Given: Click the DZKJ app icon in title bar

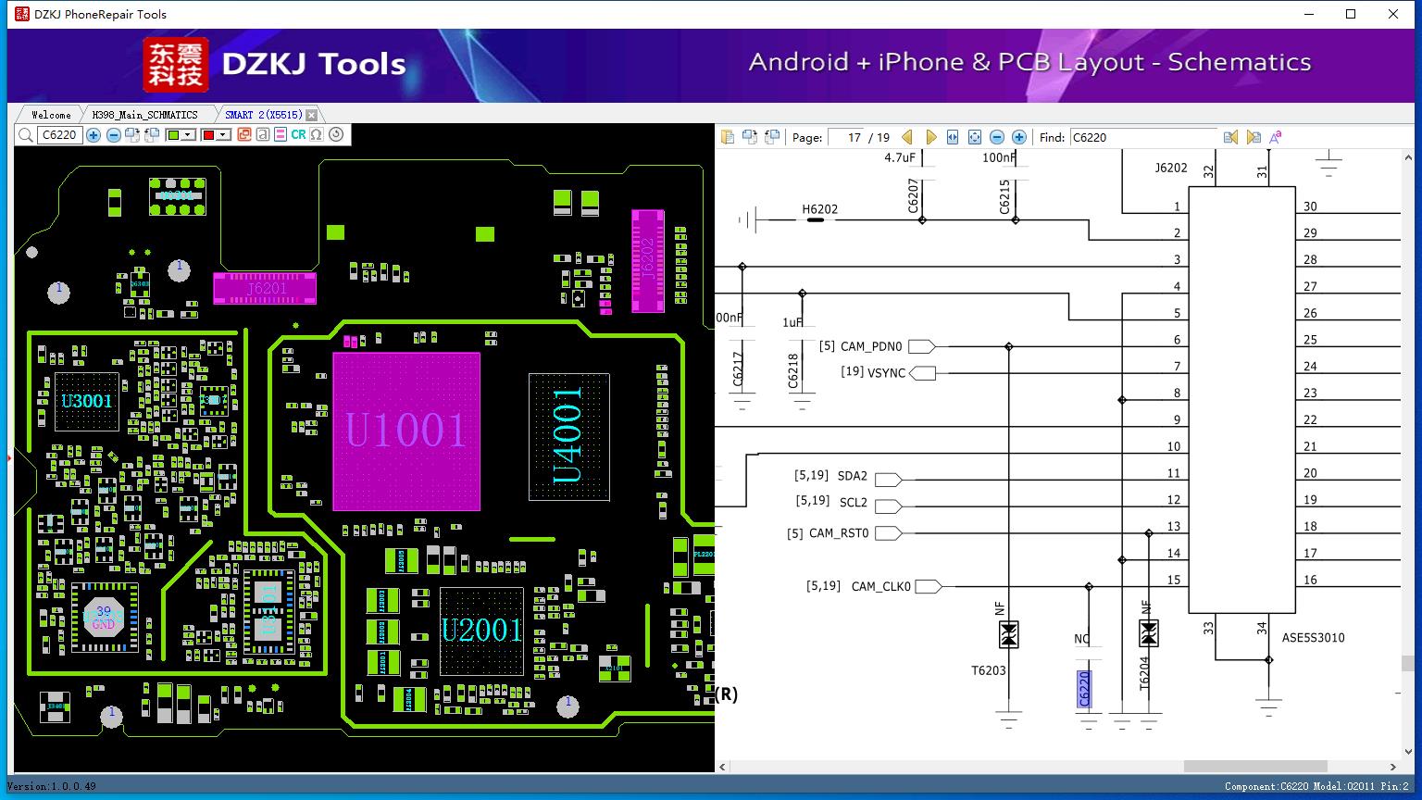Looking at the screenshot, I should 22,14.
